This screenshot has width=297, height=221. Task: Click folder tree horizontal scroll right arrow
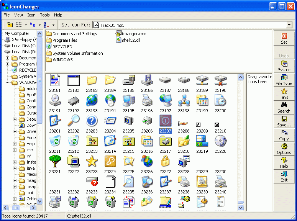[x=33, y=208]
